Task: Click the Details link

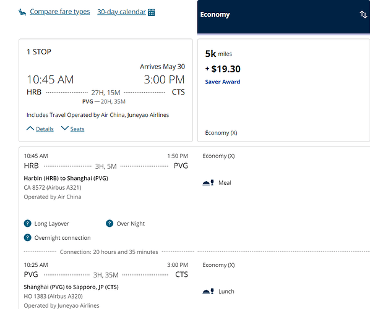Action: 45,129
